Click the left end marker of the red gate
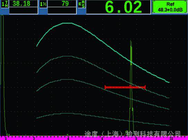The height and width of the screenshot is (140, 188). (x=105, y=87)
